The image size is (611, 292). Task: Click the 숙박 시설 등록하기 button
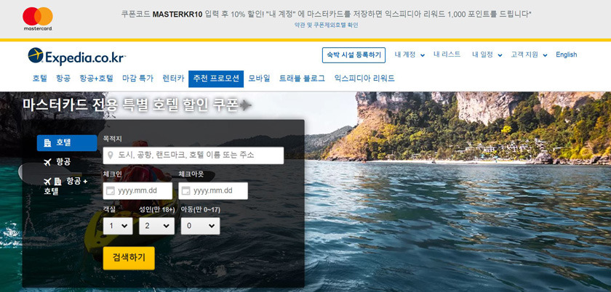pyautogui.click(x=354, y=55)
